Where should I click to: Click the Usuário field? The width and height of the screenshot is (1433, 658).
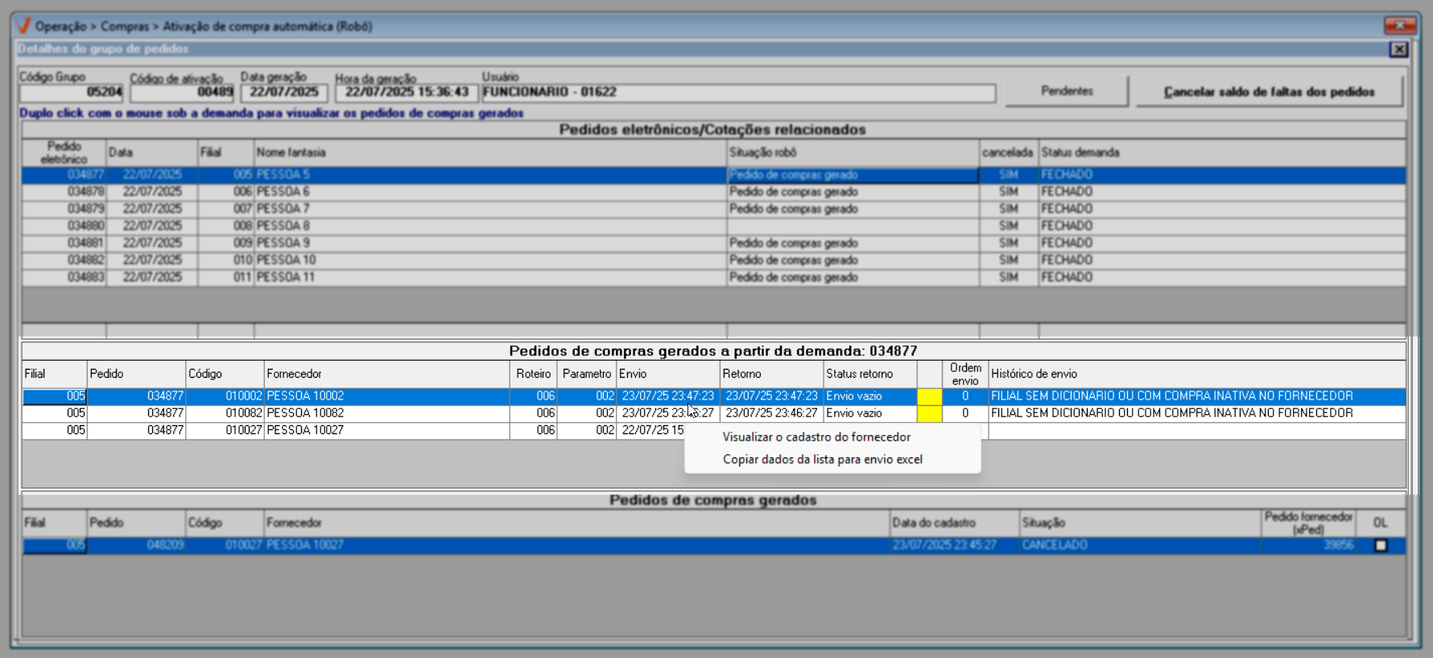coord(737,93)
